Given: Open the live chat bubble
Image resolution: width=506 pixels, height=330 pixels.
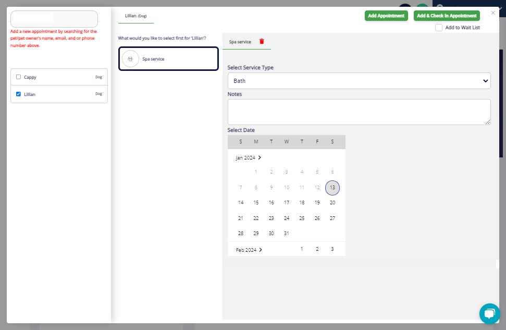Looking at the screenshot, I should [489, 313].
